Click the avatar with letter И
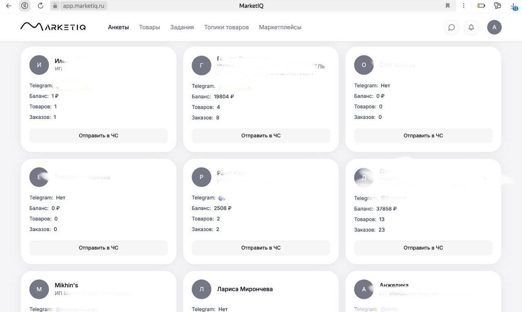The height and width of the screenshot is (312, 522). point(39,65)
